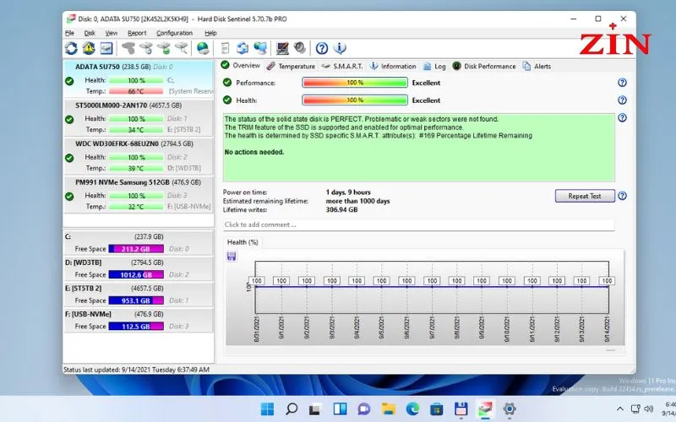
Task: Open the Windows Start menu
Action: coord(268,409)
